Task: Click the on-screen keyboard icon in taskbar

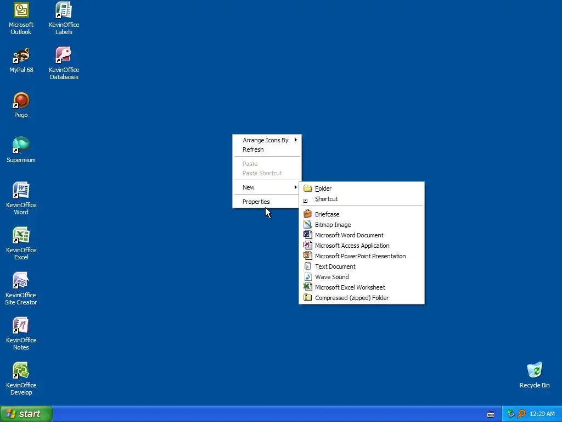Action: [x=491, y=414]
